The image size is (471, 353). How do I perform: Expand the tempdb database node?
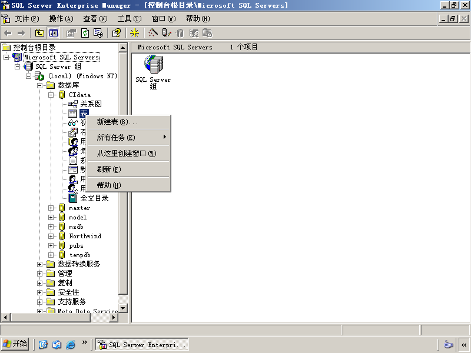51,255
